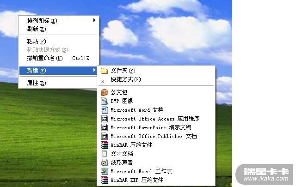Click the book-stack icon beside WinRAR 压缩文件

pyautogui.click(x=105, y=145)
